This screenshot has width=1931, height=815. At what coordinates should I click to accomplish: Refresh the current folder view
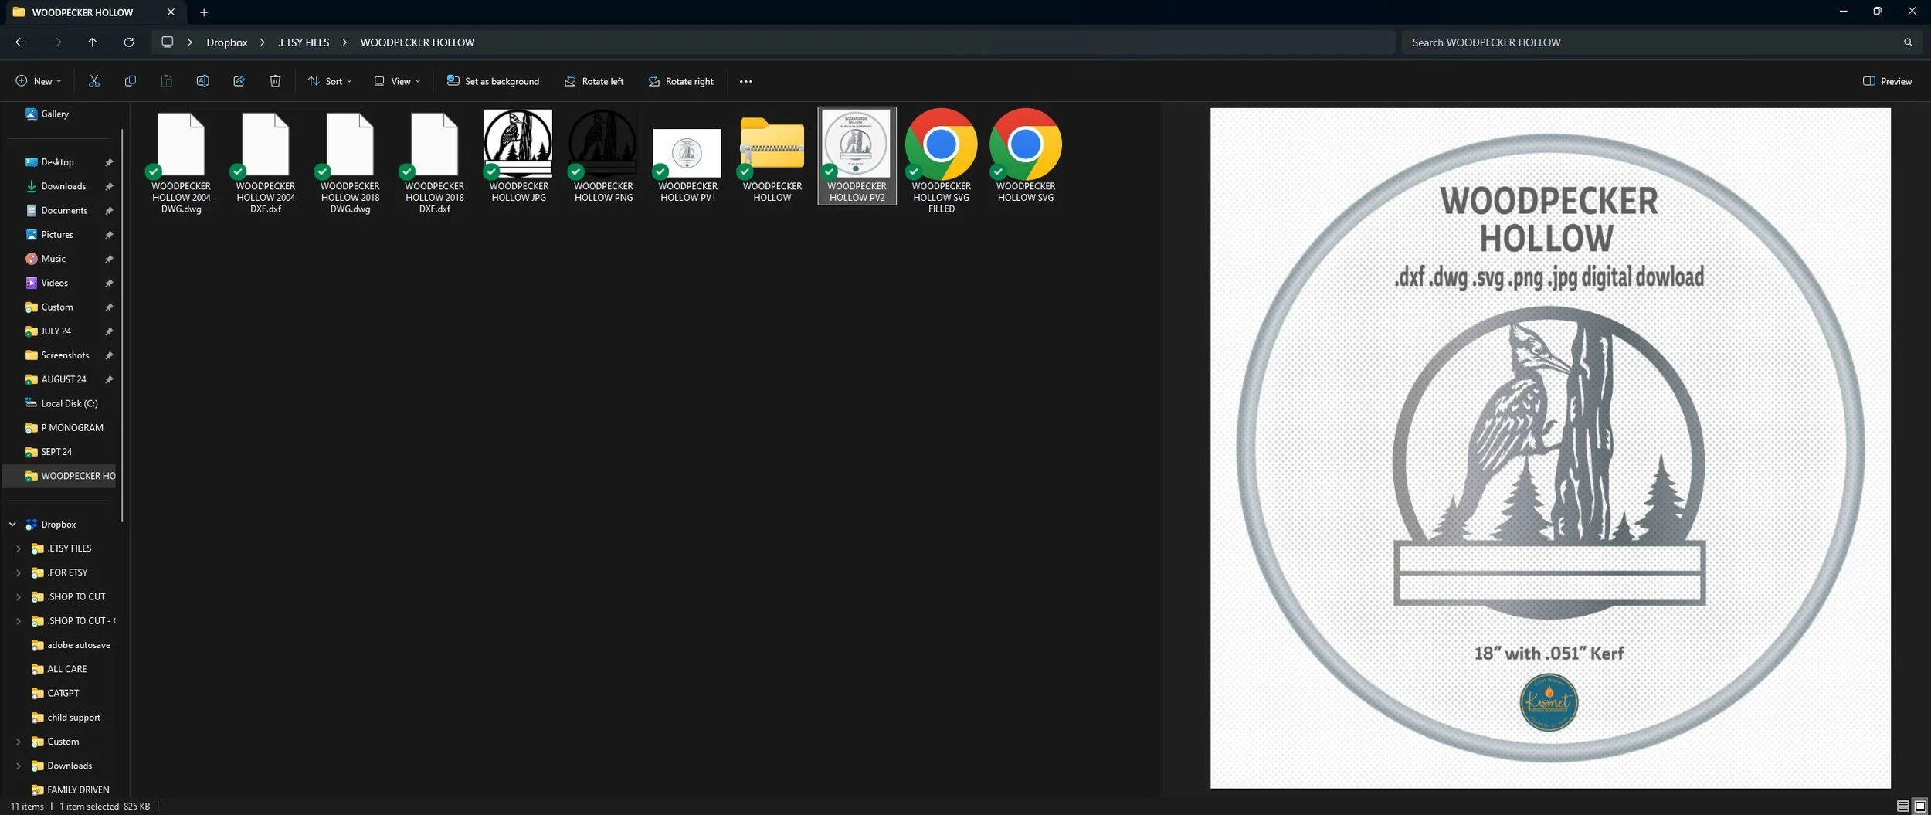(128, 42)
